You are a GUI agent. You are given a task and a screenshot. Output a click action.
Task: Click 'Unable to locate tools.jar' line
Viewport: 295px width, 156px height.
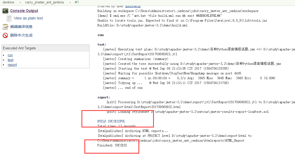click(x=182, y=20)
